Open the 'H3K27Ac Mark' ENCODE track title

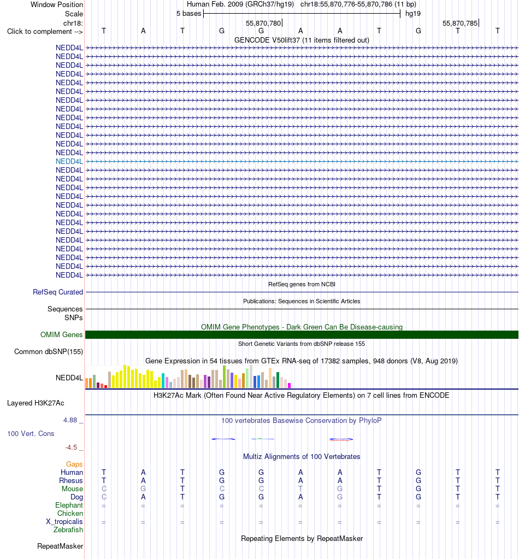pos(302,396)
